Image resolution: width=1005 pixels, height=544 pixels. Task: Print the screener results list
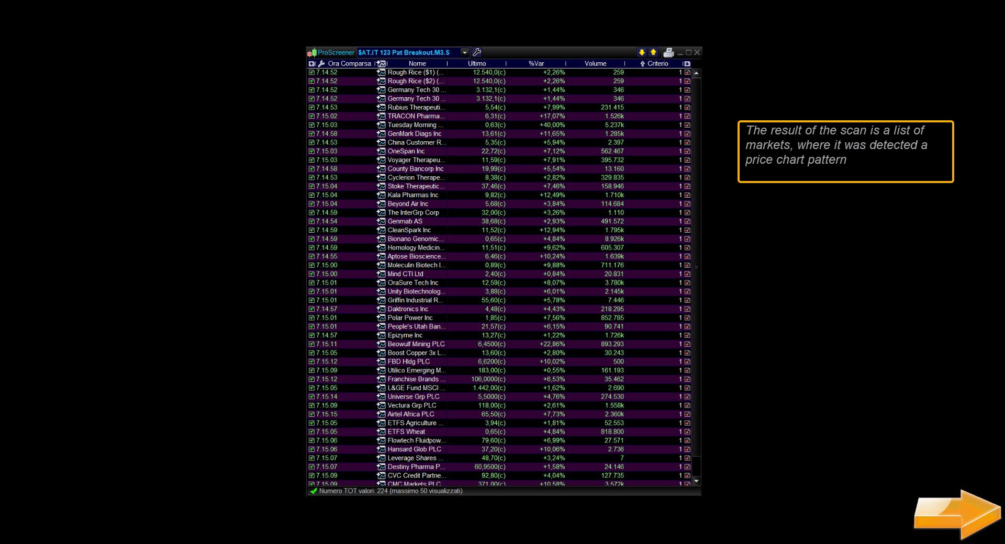click(668, 52)
